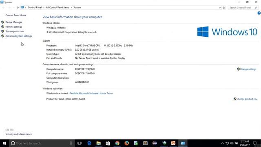Image resolution: width=261 pixels, height=147 pixels.
Task: Open Security and Maintenance link
Action: 18,134
